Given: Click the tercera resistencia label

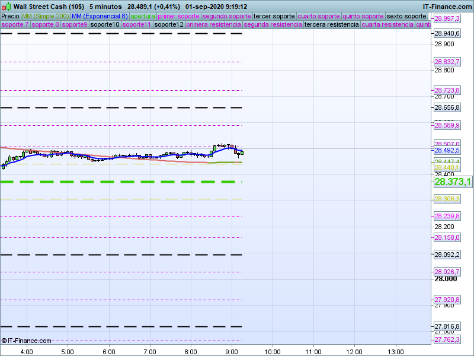Looking at the screenshot, I should click(331, 25).
